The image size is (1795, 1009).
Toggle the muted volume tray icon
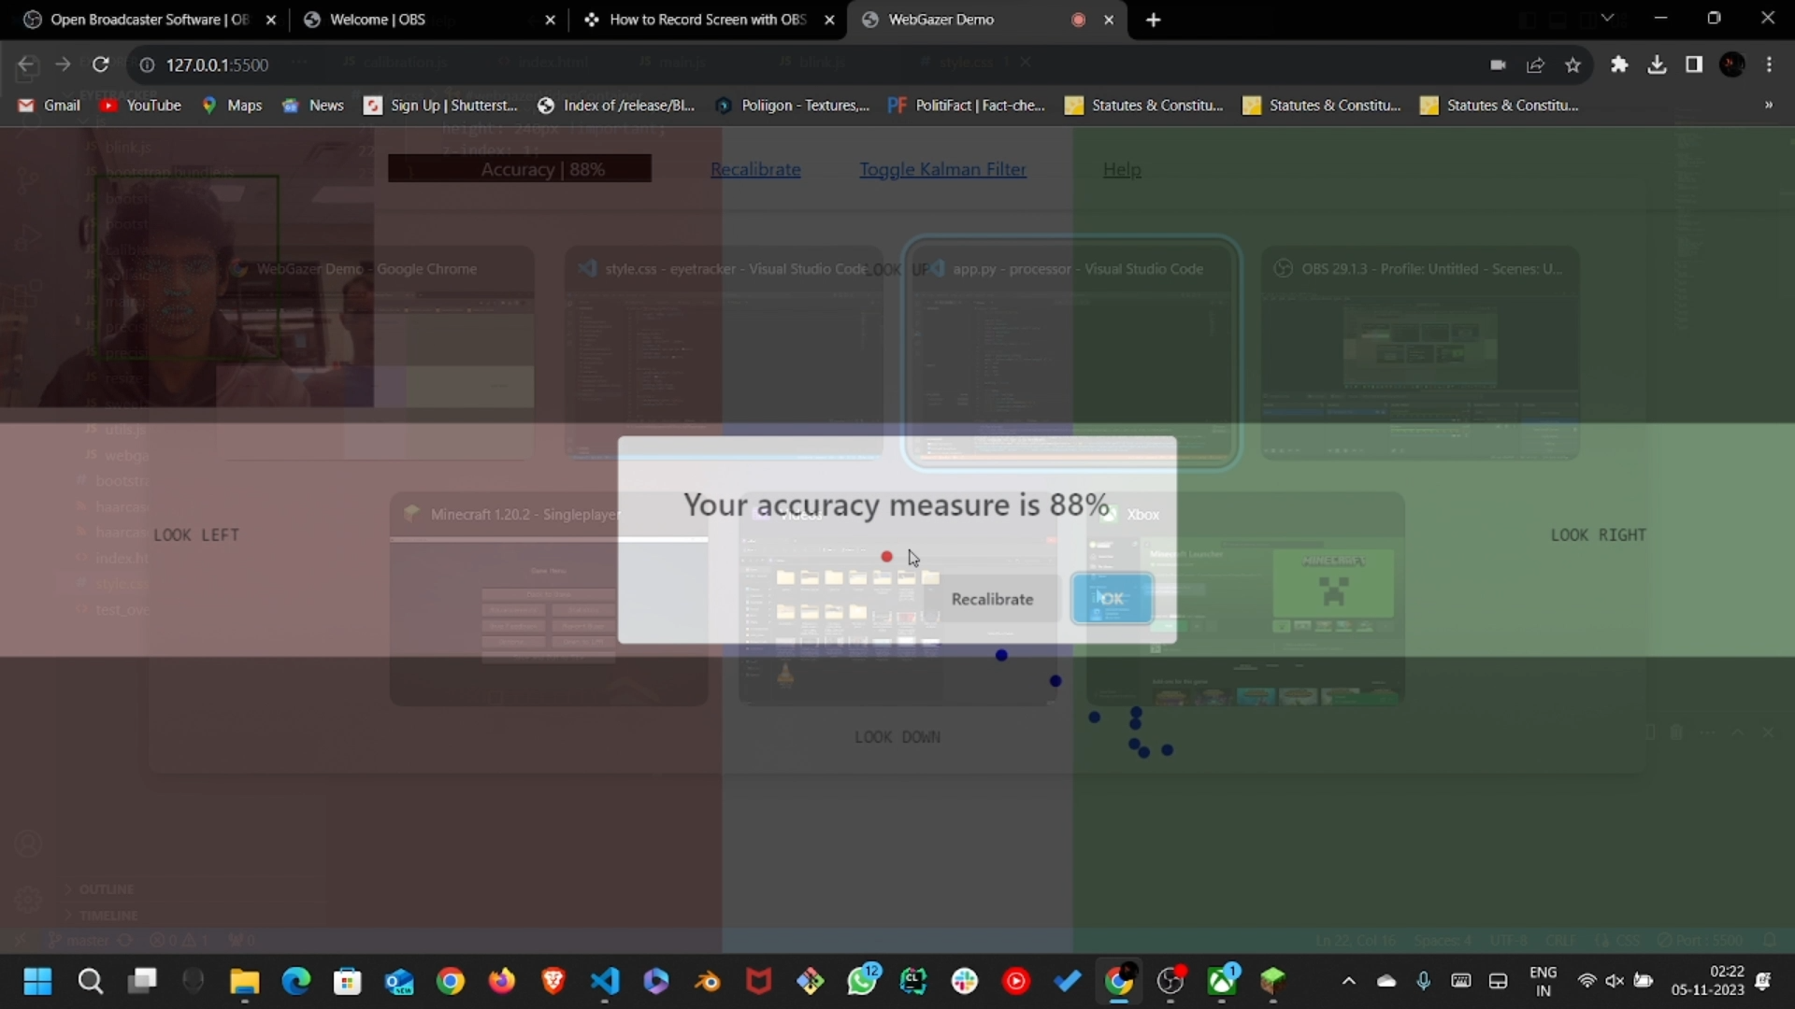tap(1615, 981)
